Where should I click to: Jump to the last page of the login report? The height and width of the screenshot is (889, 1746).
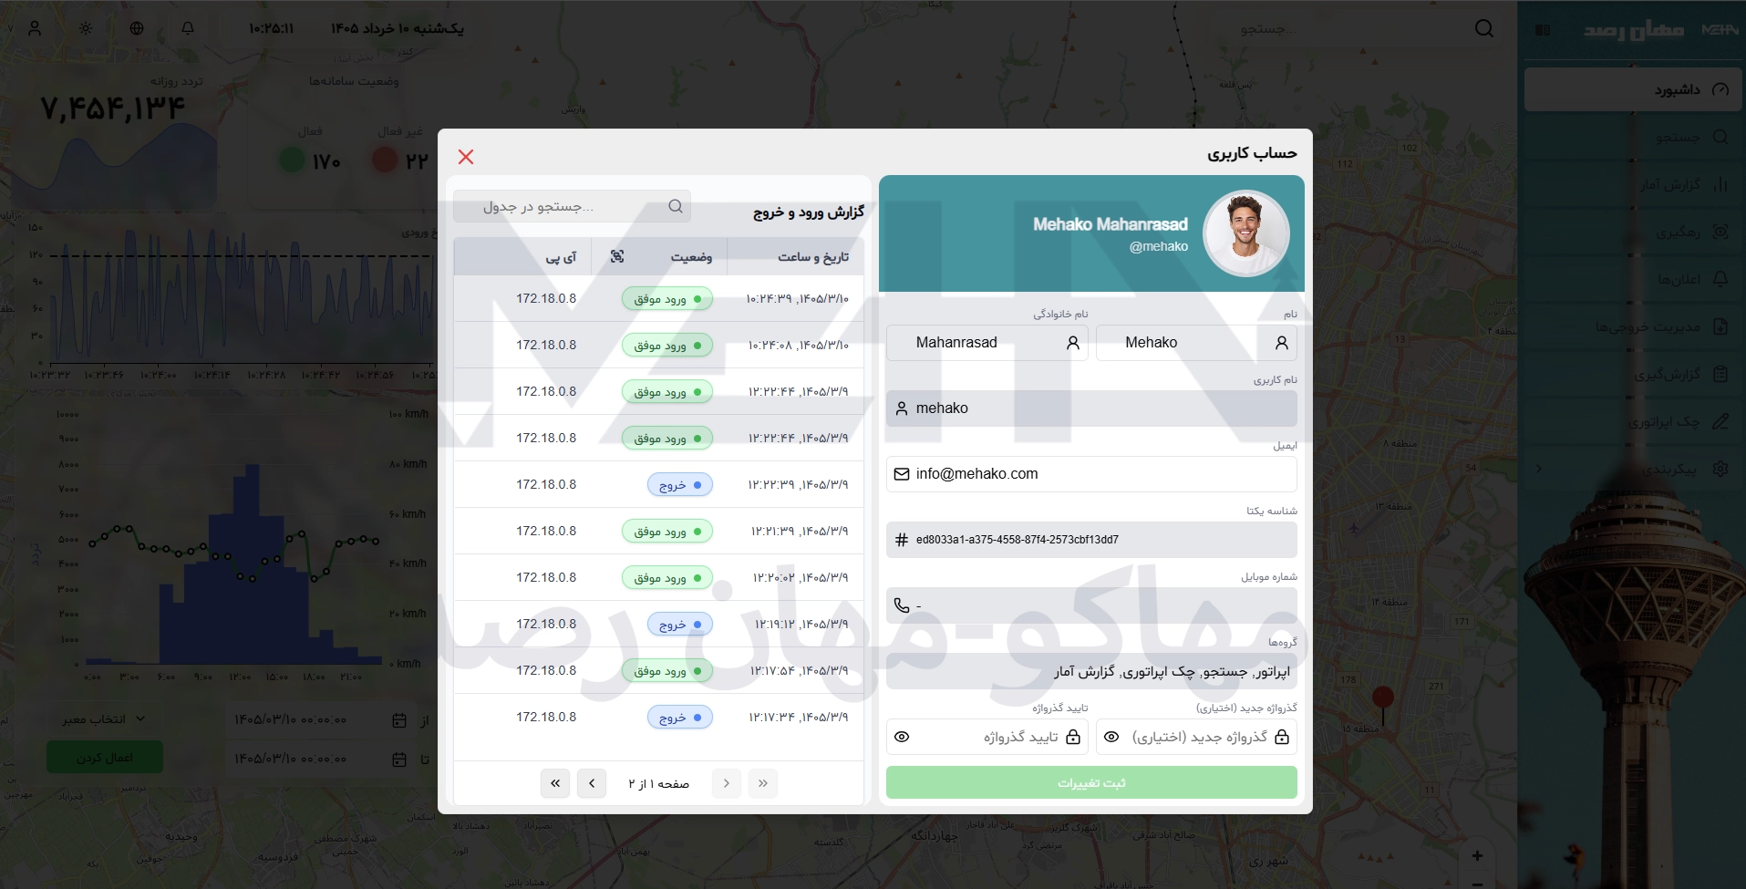555,783
